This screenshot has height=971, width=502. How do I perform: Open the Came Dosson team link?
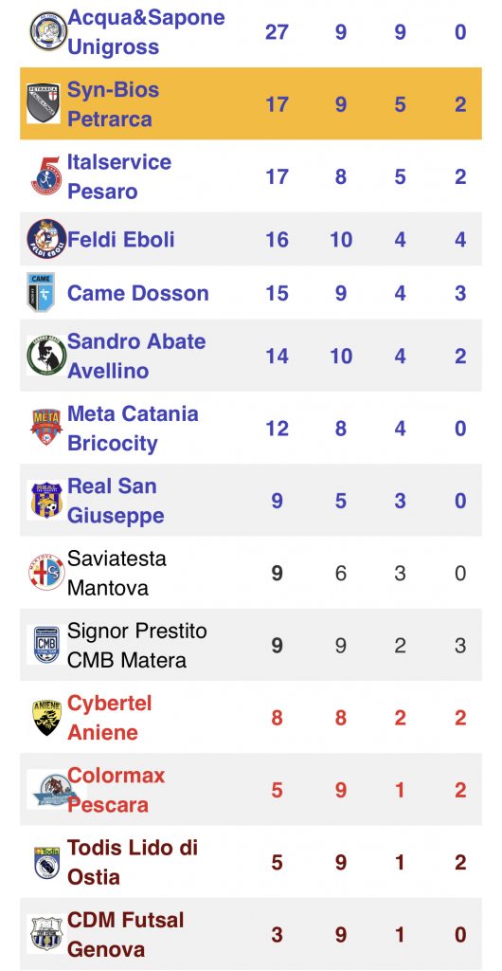tap(138, 293)
